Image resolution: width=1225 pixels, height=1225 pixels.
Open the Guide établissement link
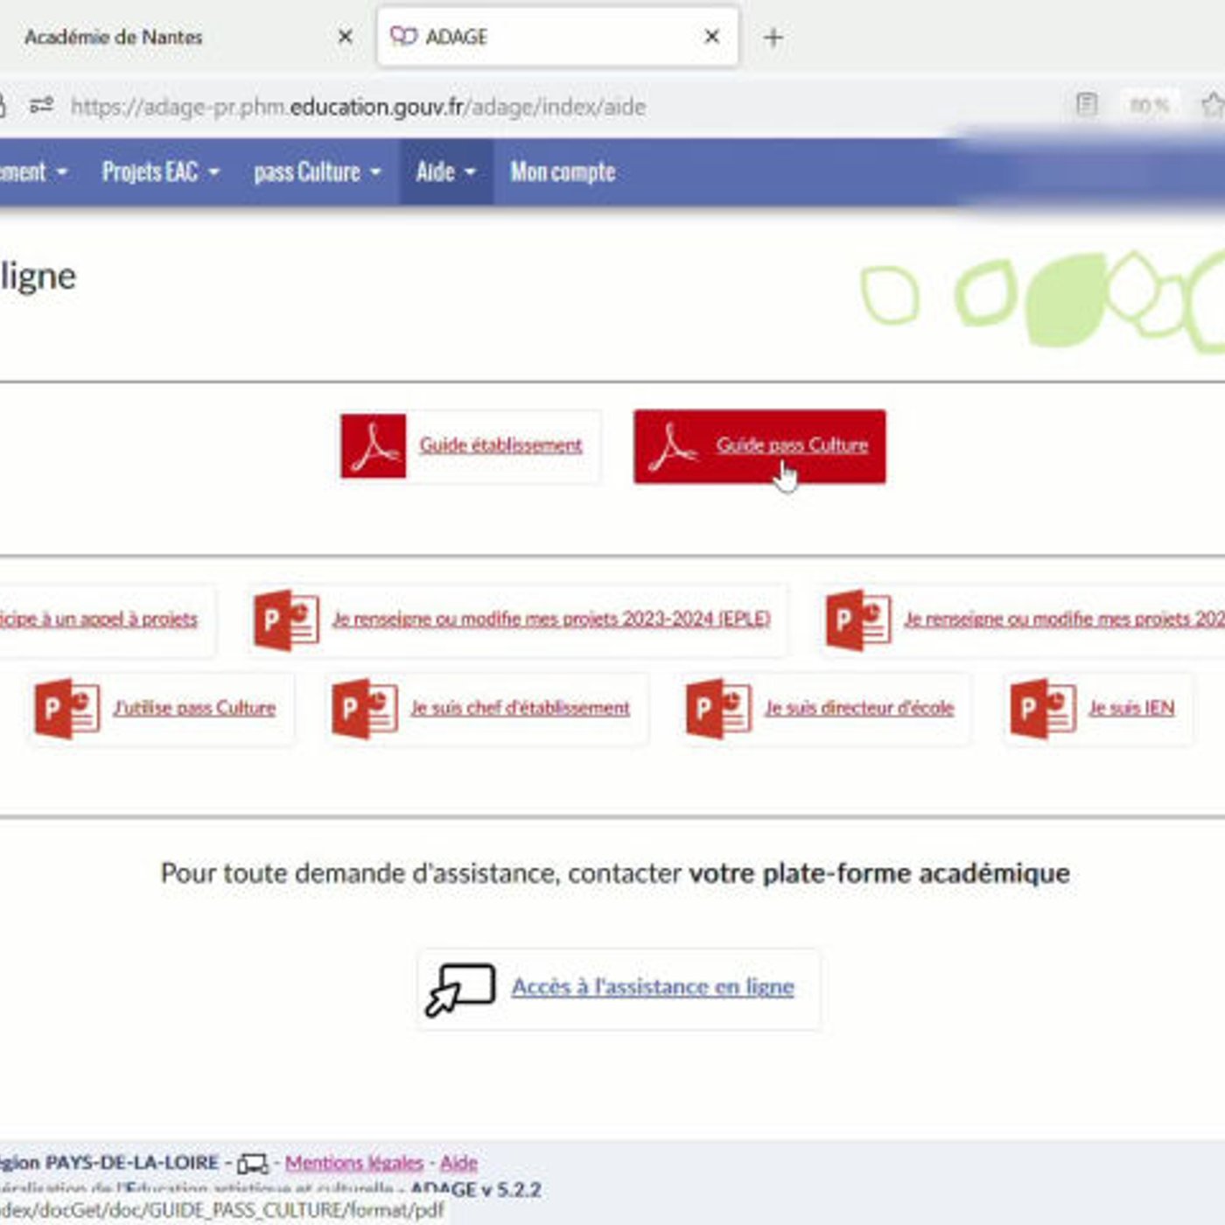click(500, 445)
